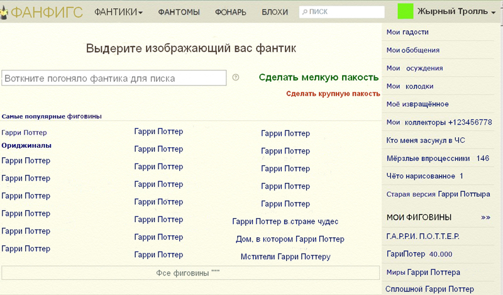The image size is (503, 295).
Task: Open 'Гарри Поттер в стране чудес' link
Action: click(x=285, y=221)
